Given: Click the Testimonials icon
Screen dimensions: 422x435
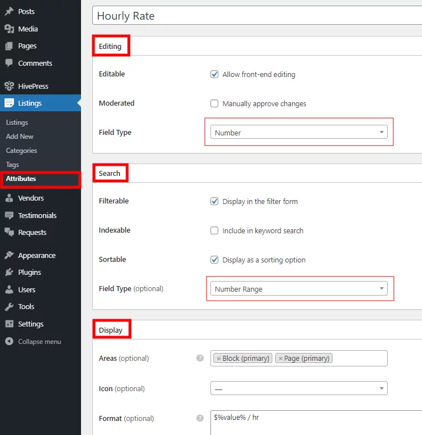Looking at the screenshot, I should [9, 215].
